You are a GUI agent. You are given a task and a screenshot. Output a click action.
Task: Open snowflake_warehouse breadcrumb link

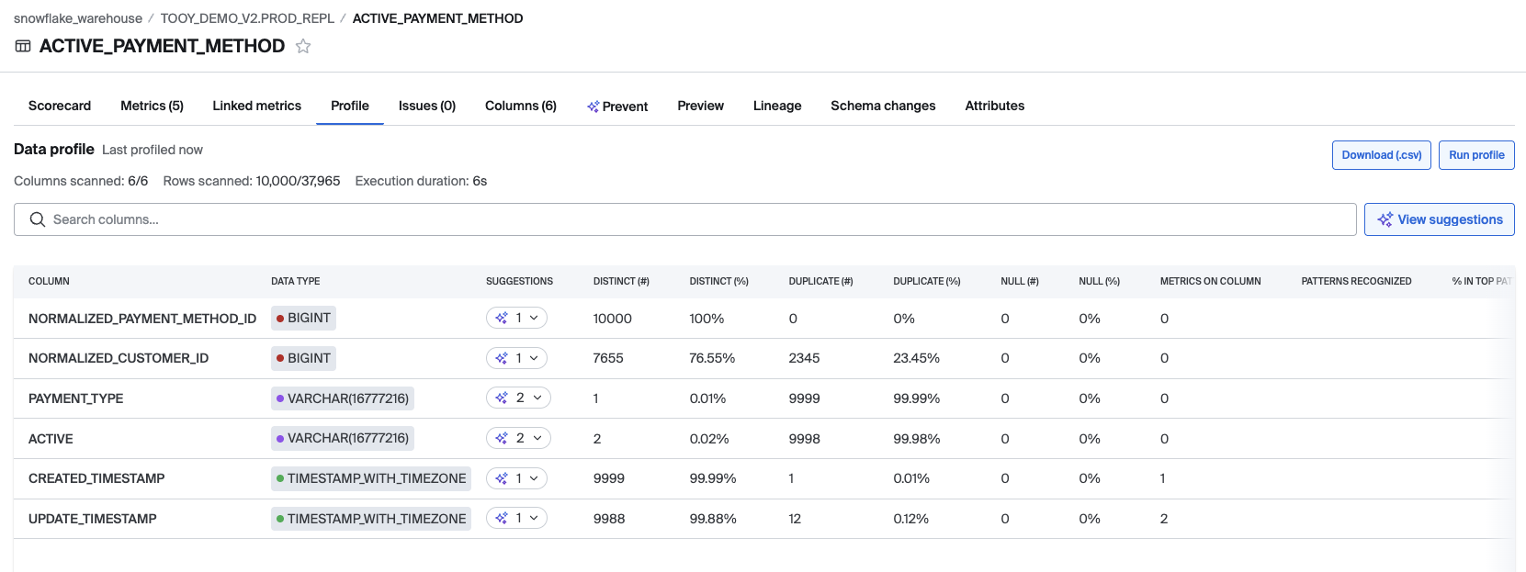click(x=78, y=18)
